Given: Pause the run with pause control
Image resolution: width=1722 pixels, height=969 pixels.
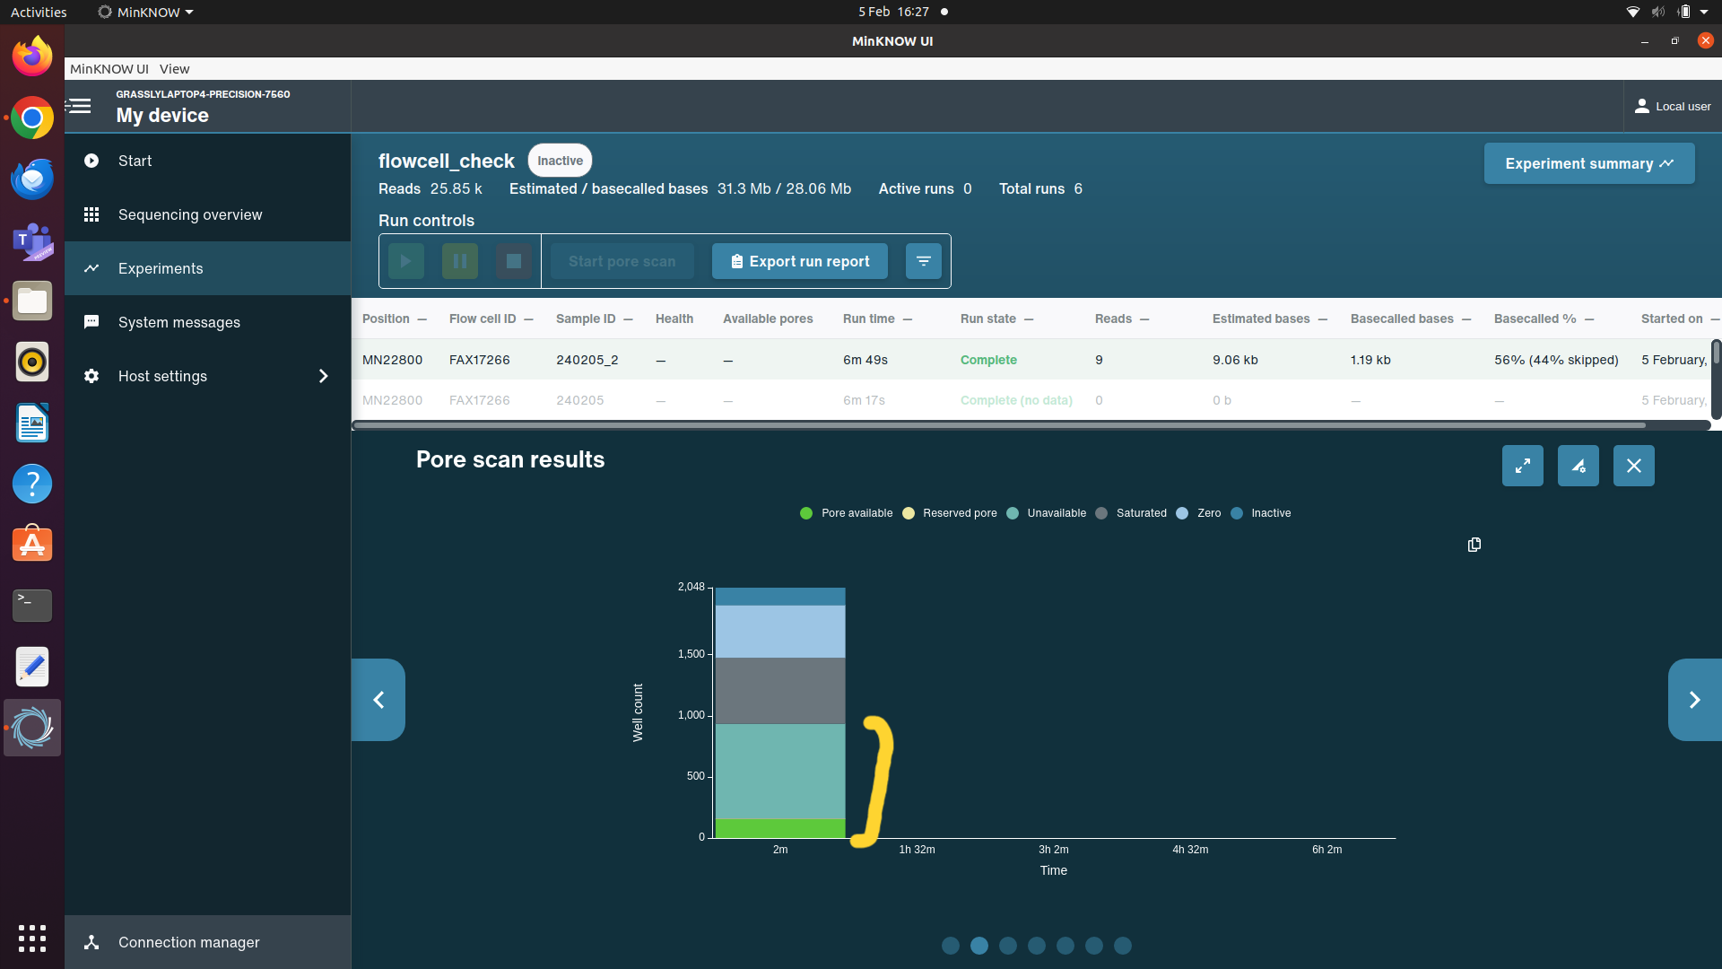Looking at the screenshot, I should pyautogui.click(x=460, y=261).
